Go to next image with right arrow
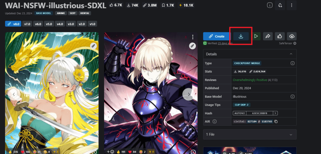 click(x=188, y=94)
